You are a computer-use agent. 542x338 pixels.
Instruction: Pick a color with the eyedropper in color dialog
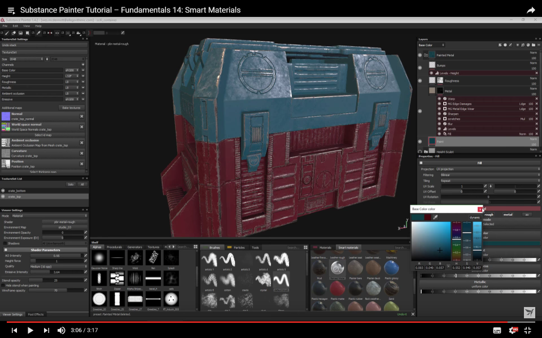click(x=435, y=217)
